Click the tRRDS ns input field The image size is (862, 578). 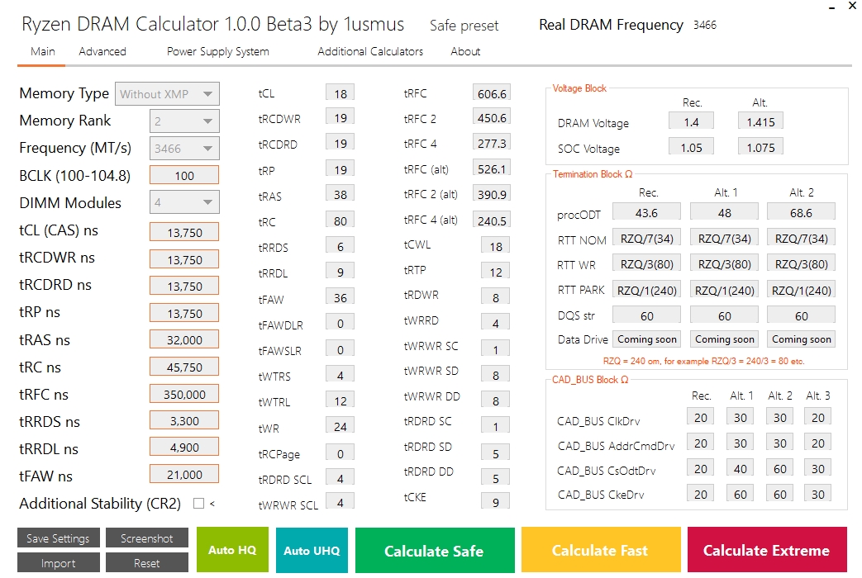click(x=184, y=421)
